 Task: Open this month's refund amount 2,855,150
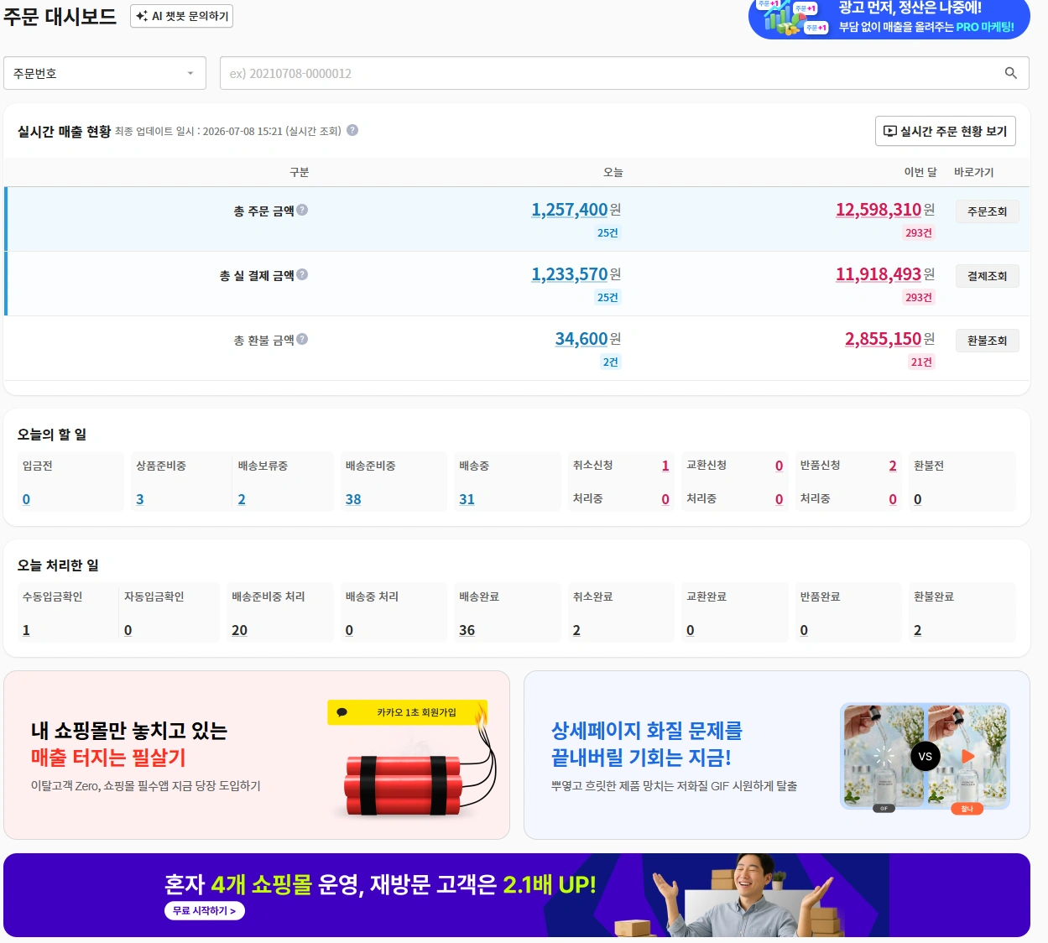click(x=883, y=339)
